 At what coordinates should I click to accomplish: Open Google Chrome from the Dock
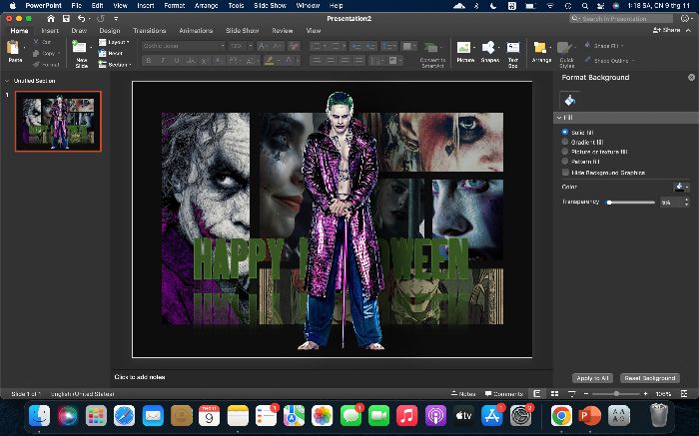(561, 416)
